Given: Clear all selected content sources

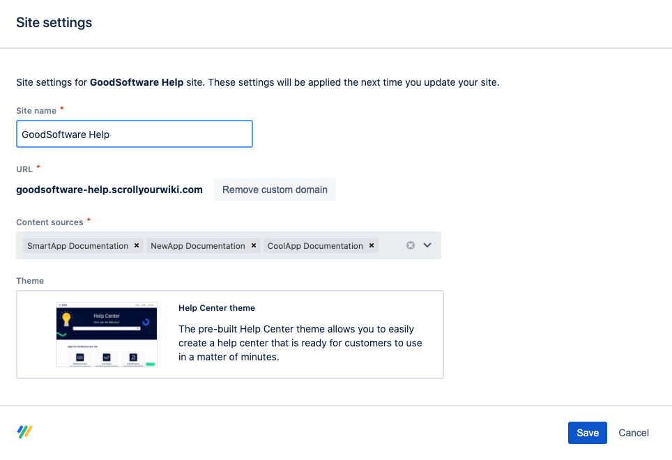Looking at the screenshot, I should pos(411,245).
